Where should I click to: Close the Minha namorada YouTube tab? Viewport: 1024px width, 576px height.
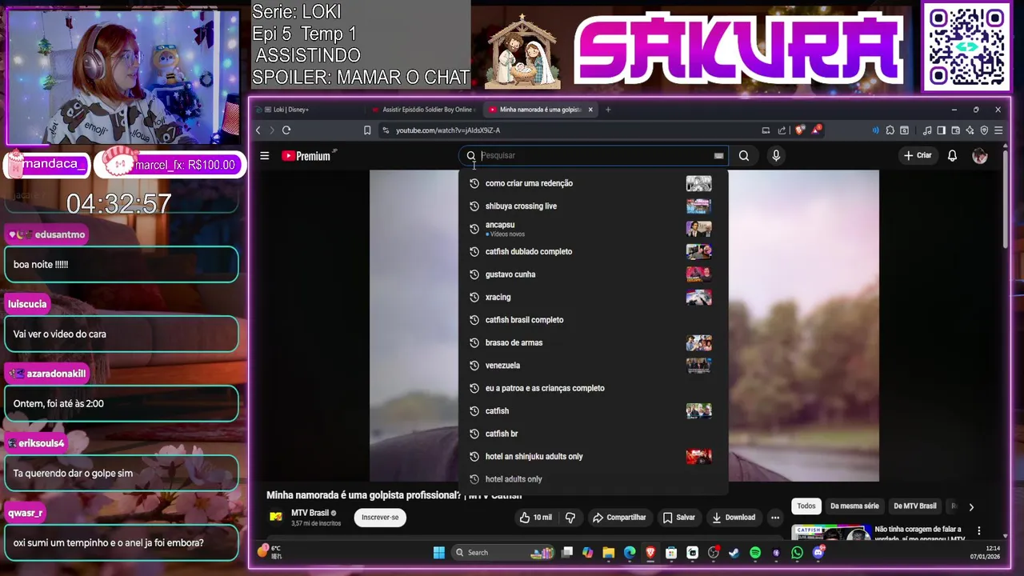coord(590,110)
